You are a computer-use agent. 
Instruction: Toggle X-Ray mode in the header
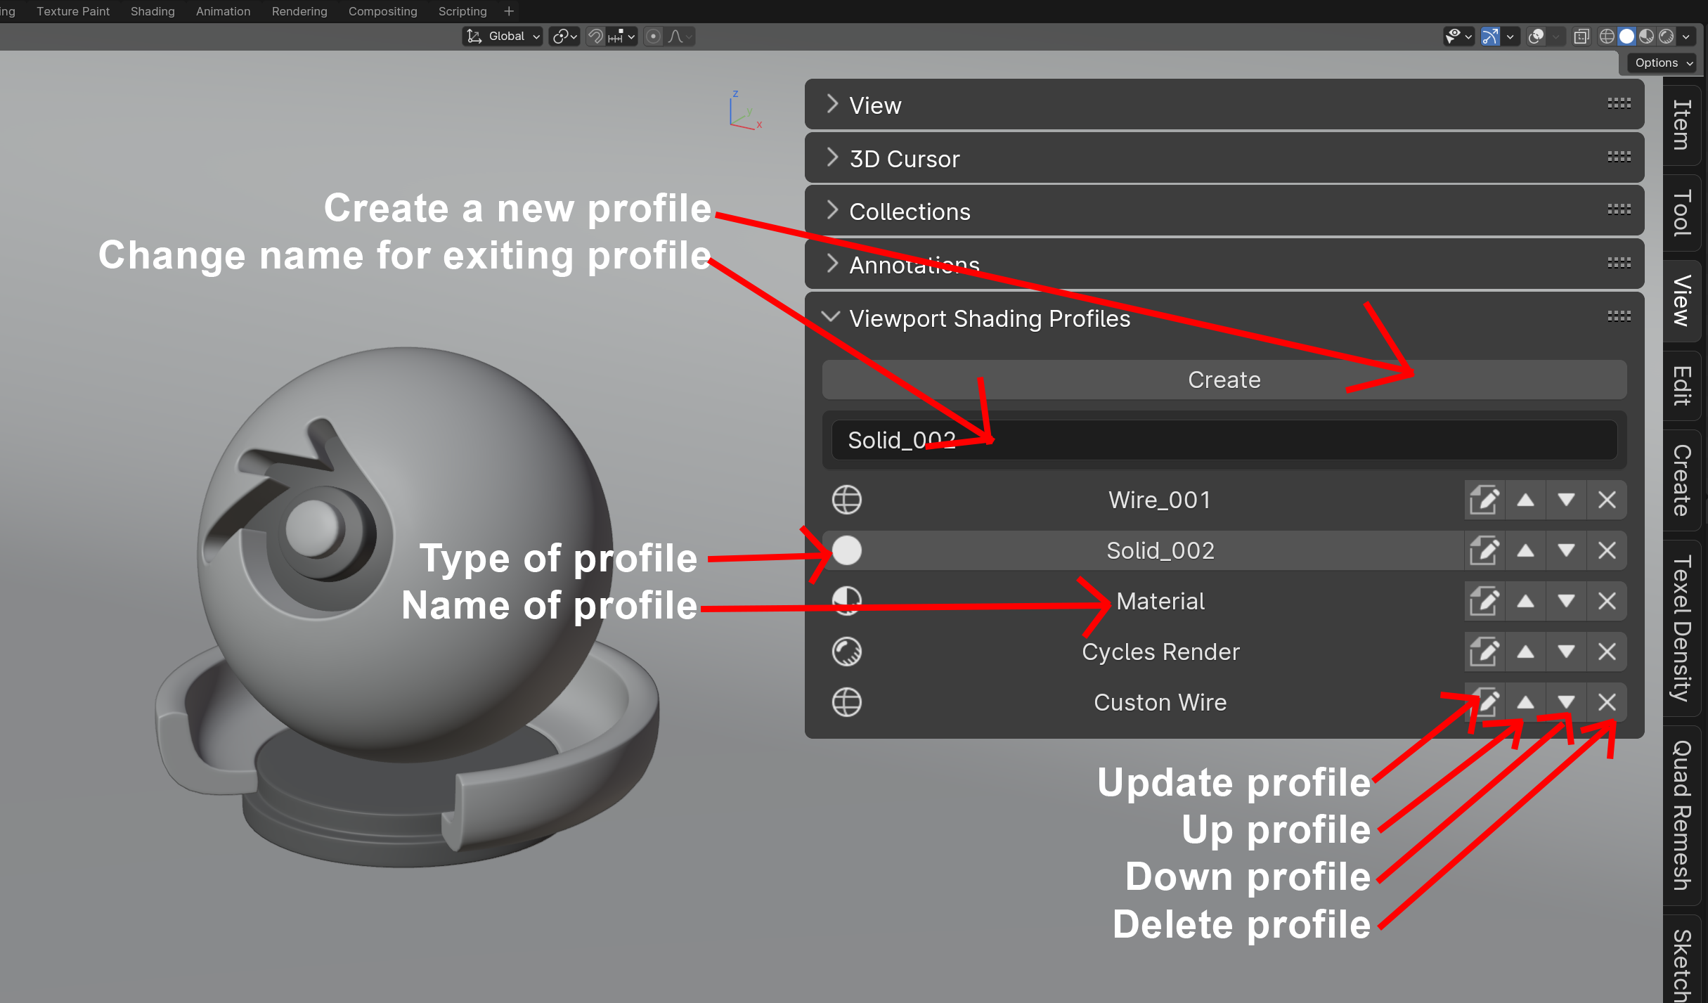click(x=1581, y=37)
